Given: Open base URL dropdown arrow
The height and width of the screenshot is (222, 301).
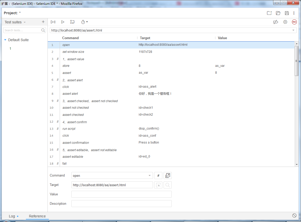Looking at the screenshot, I should pos(293,30).
